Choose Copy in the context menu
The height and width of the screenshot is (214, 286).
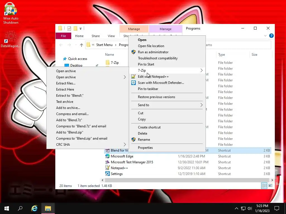coord(167,119)
